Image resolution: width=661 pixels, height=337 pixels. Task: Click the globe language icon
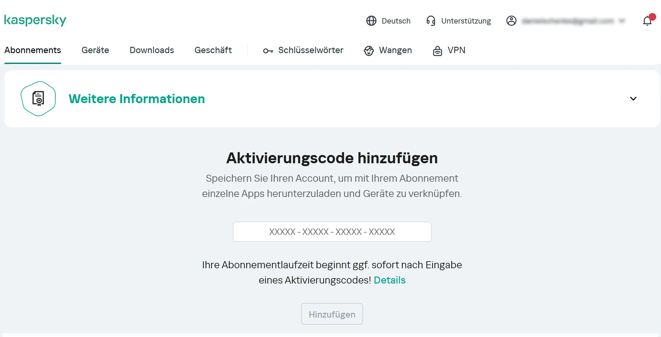371,21
